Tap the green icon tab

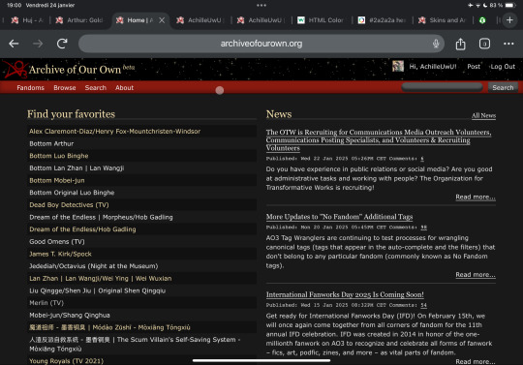(482, 20)
